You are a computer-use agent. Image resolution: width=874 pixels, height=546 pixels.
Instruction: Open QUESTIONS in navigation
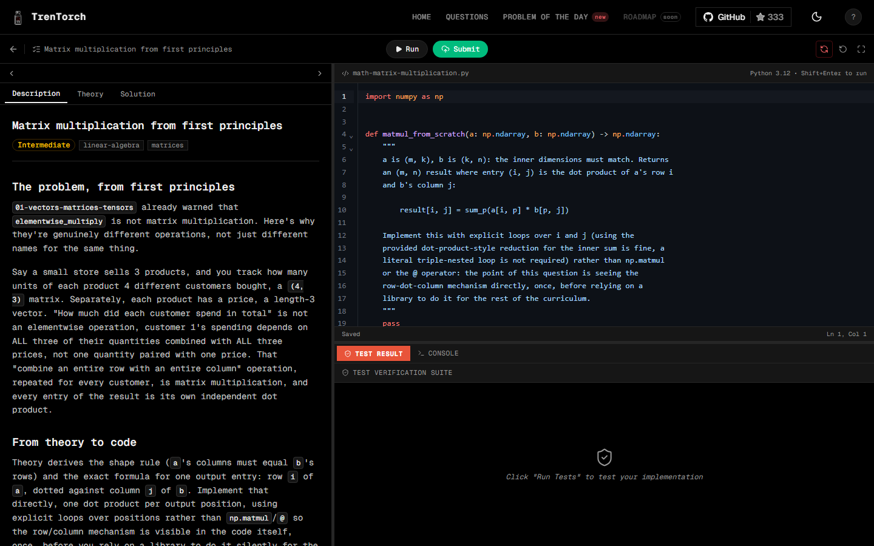[467, 17]
